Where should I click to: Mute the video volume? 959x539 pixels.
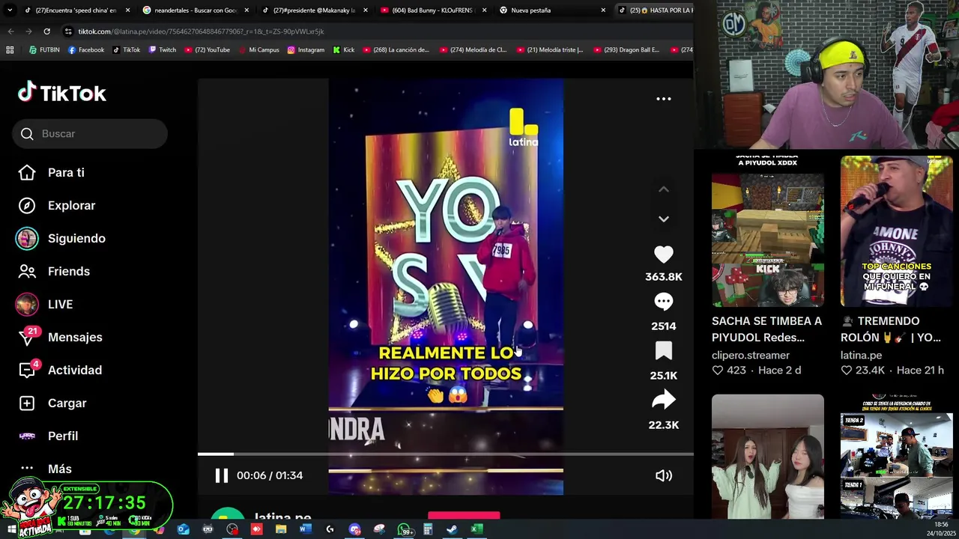[x=664, y=475]
